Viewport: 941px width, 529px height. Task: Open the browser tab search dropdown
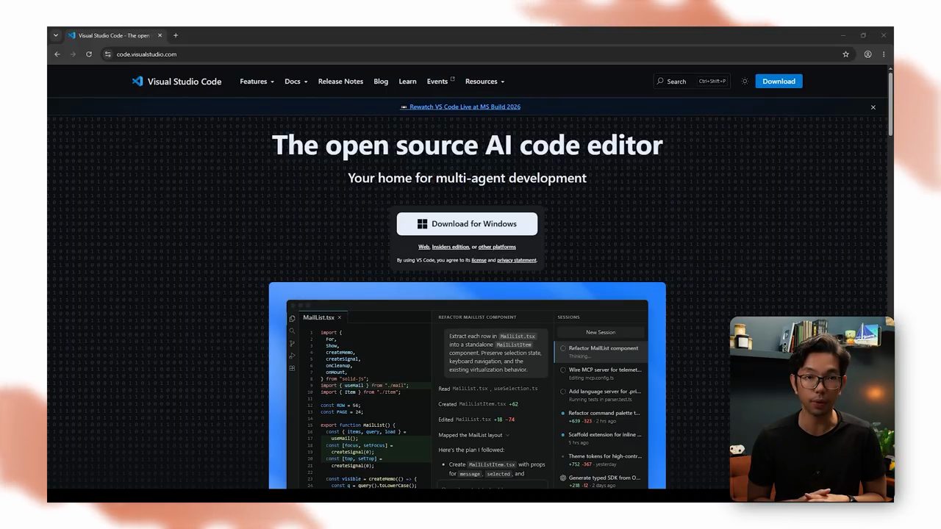pyautogui.click(x=55, y=35)
